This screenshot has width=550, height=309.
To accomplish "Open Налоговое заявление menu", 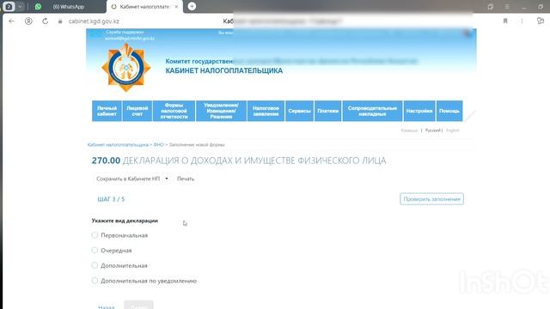I will click(x=266, y=111).
